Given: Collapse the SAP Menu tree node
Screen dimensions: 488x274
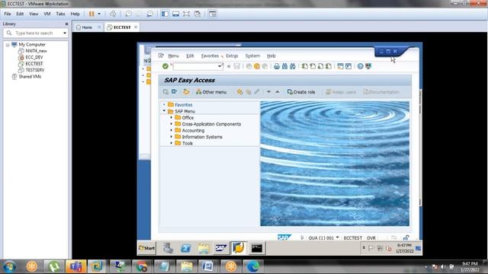Looking at the screenshot, I should [x=165, y=111].
